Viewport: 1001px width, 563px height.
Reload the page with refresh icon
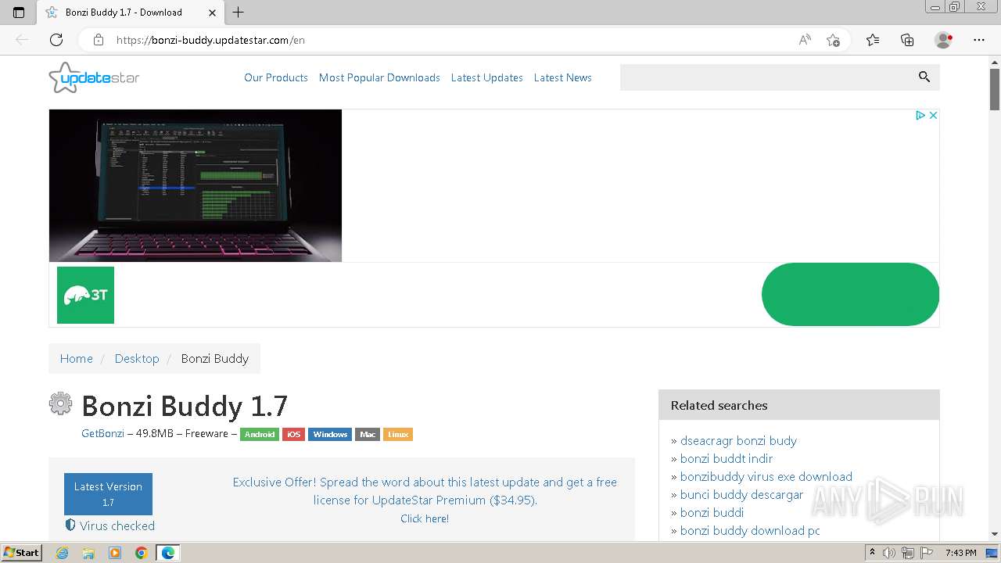tap(56, 40)
